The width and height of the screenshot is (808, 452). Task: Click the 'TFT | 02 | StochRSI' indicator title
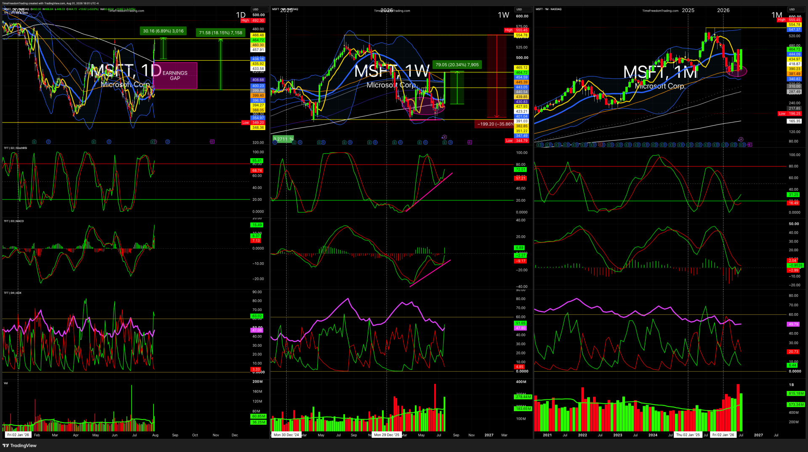pyautogui.click(x=16, y=148)
